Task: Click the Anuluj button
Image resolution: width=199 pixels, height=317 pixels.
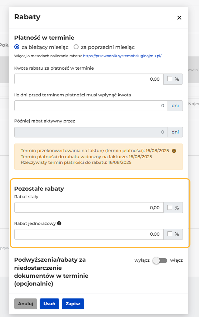Action: [26, 304]
